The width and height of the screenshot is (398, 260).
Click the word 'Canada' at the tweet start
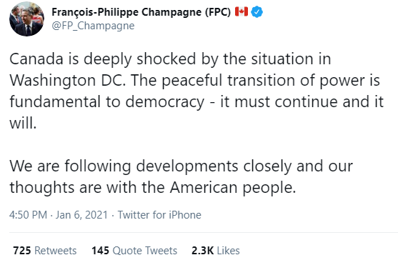(x=36, y=59)
